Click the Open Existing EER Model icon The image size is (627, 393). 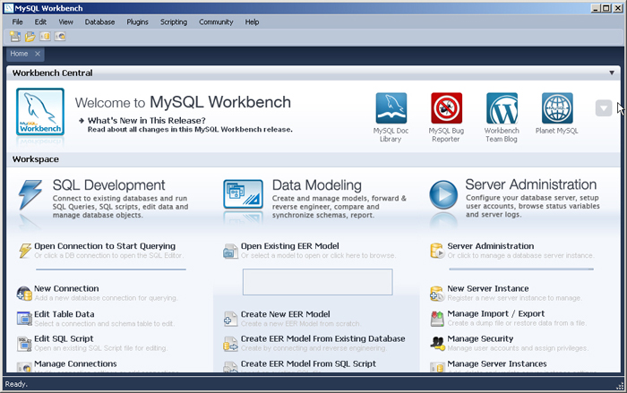pyautogui.click(x=230, y=251)
